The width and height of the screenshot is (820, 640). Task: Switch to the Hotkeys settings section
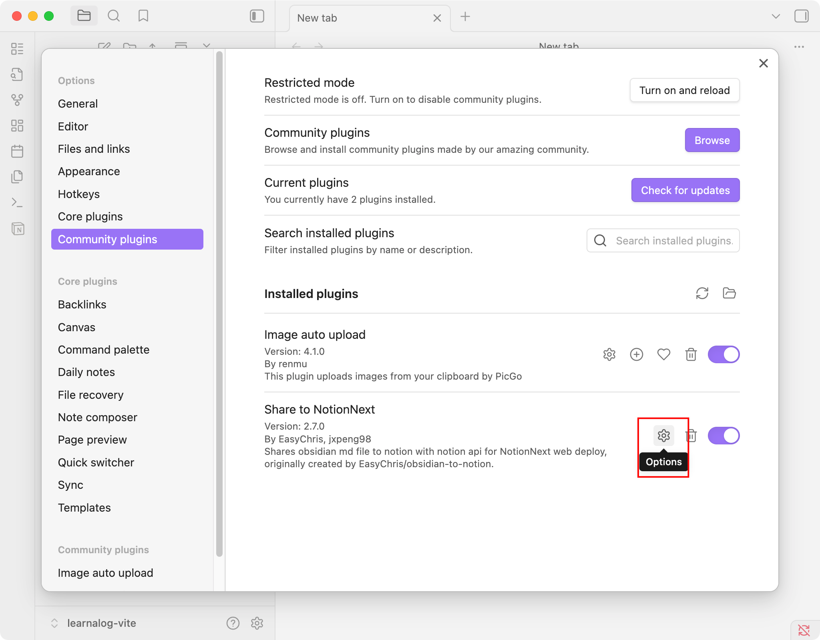point(79,194)
